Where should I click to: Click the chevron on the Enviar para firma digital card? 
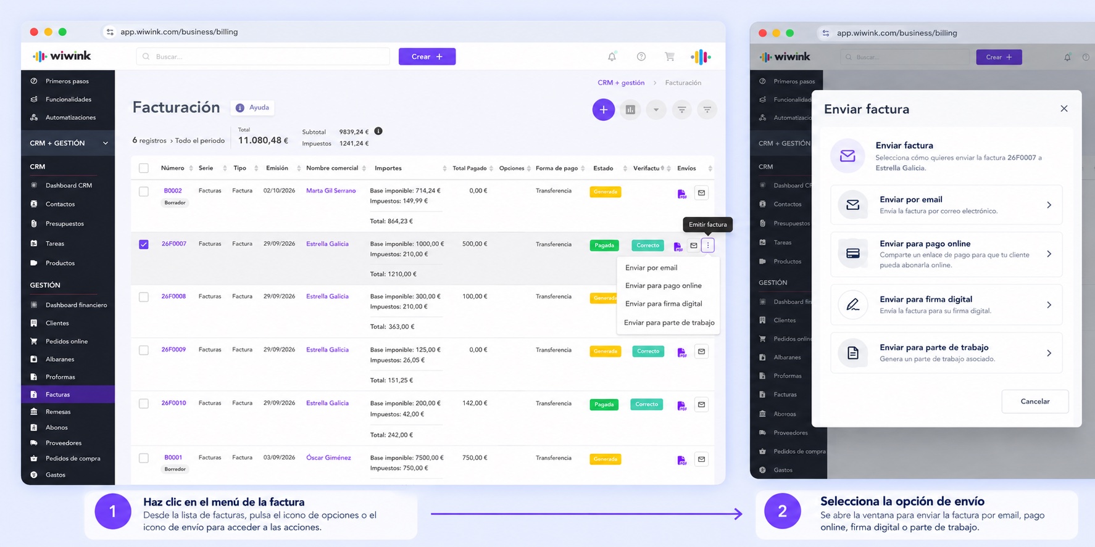1049,305
